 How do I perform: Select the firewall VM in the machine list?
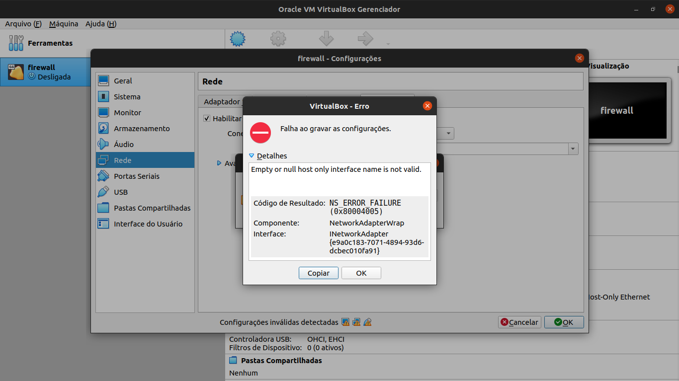[46, 72]
